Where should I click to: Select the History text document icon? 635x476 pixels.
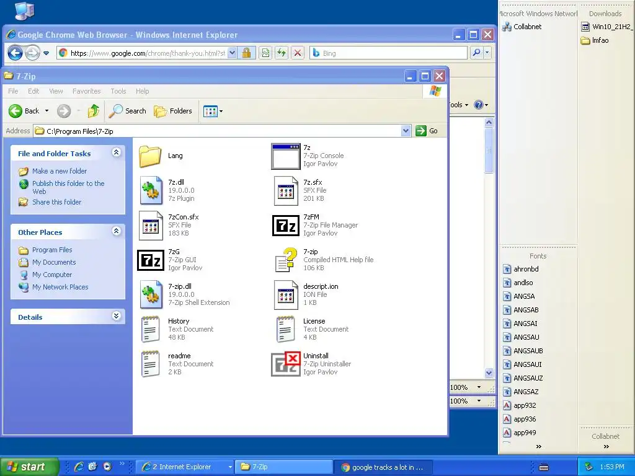pyautogui.click(x=150, y=329)
